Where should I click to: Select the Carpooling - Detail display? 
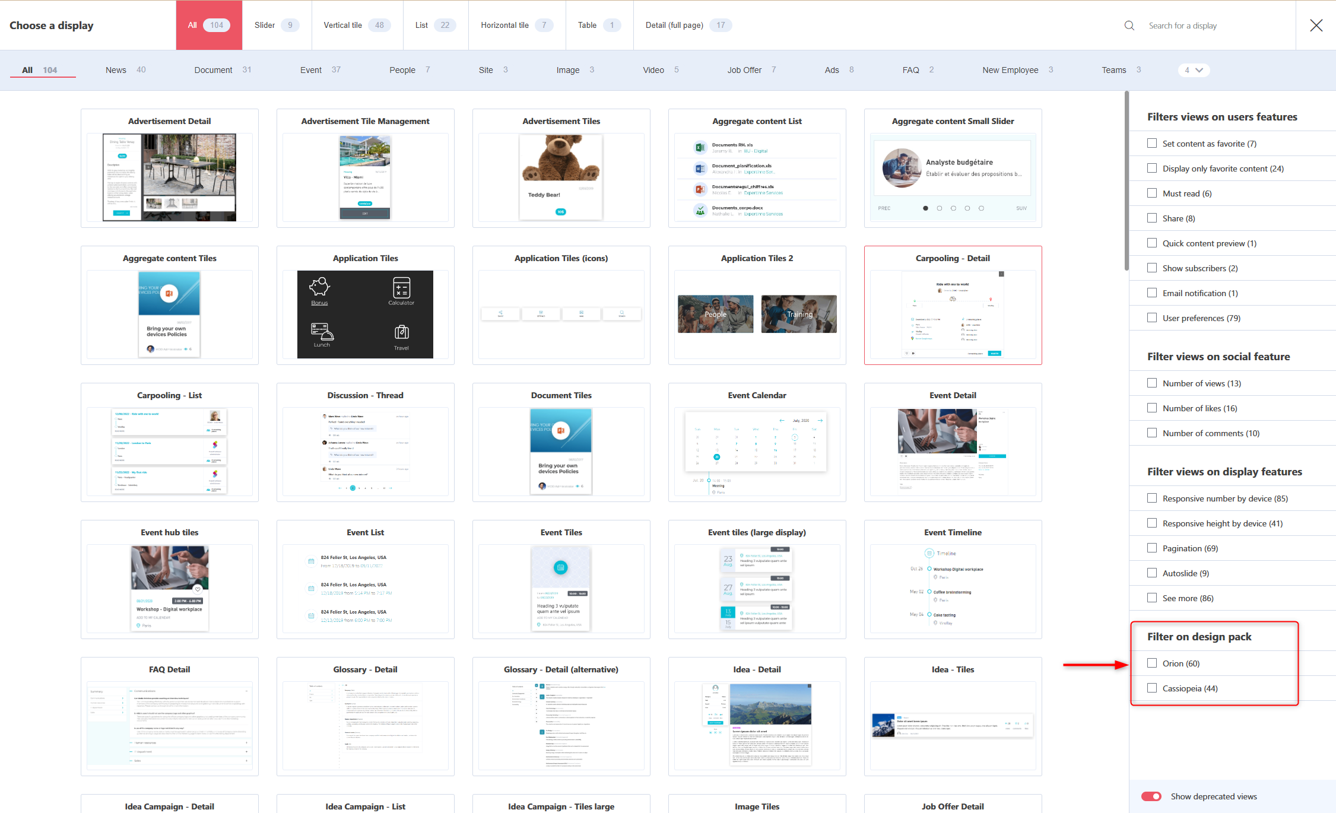point(953,305)
